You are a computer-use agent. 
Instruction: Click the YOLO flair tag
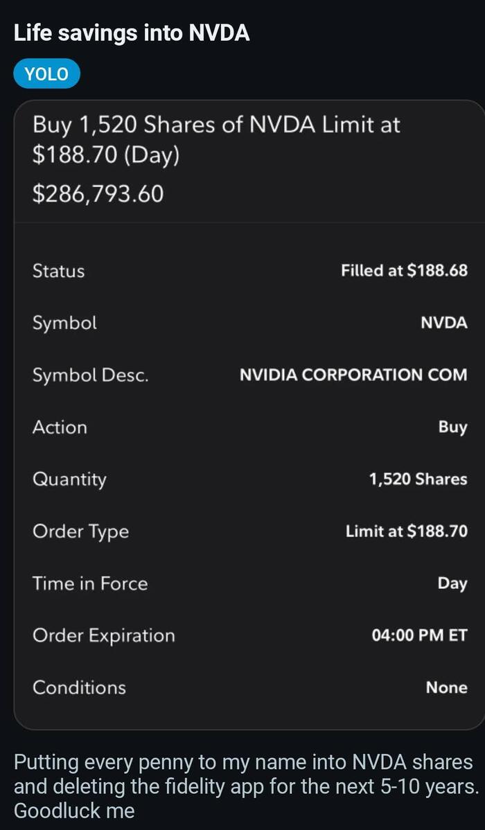[x=46, y=75]
